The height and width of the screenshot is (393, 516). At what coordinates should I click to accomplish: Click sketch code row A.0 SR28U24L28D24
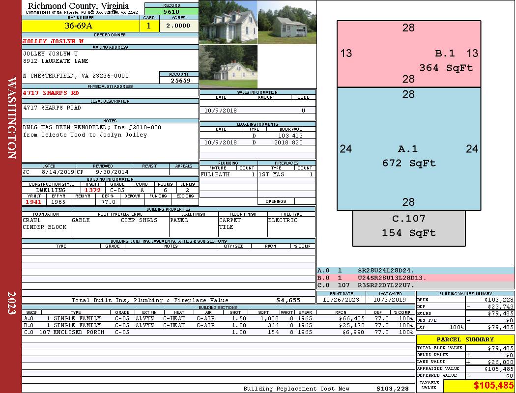coord(415,271)
